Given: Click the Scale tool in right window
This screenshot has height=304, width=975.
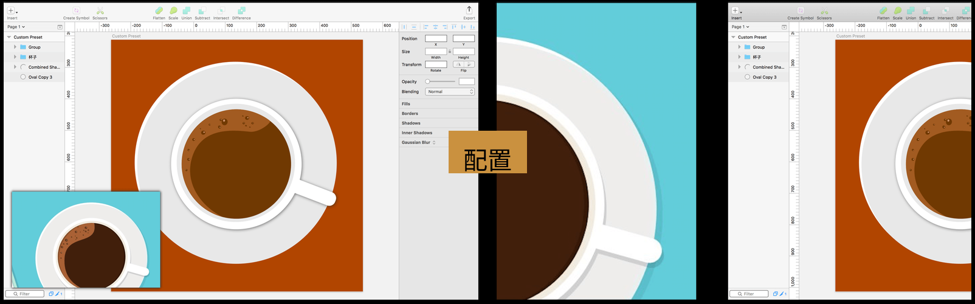Looking at the screenshot, I should (x=897, y=11).
